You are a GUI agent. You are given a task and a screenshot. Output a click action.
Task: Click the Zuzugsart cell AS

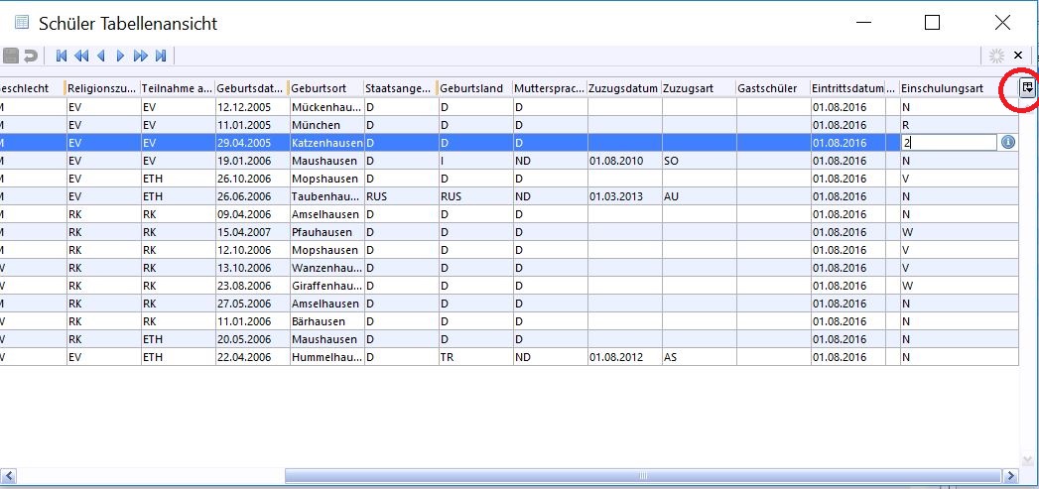[x=699, y=357]
